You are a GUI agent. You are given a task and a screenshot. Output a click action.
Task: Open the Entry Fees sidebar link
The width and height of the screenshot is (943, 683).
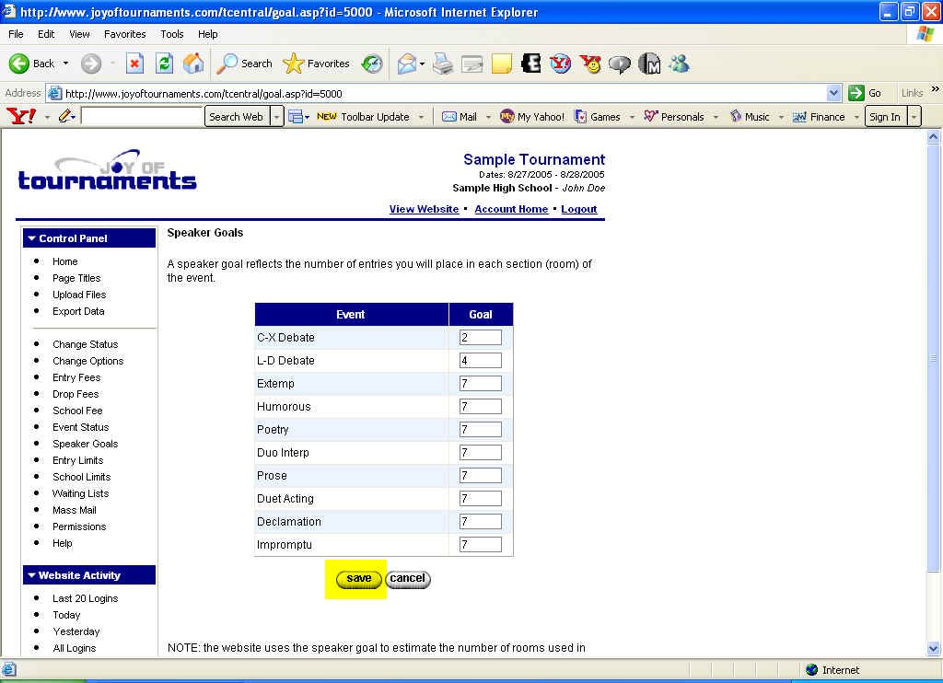(x=76, y=377)
